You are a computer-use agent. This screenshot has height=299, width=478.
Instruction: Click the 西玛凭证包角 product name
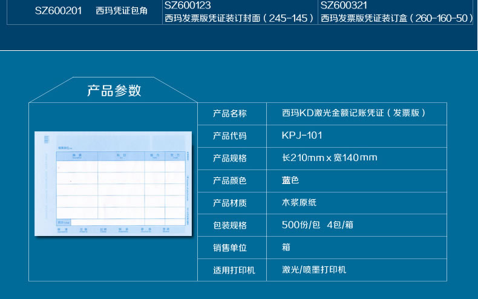tap(122, 11)
